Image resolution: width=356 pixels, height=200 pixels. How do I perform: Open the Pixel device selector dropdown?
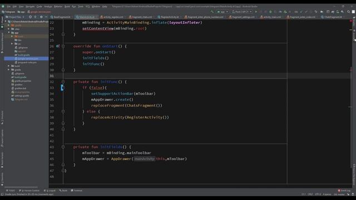242,12
